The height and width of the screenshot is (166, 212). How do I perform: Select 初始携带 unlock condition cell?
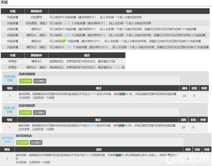pos(36,17)
